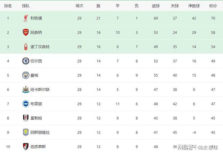Click the Newcastle United crest icon

click(26, 89)
